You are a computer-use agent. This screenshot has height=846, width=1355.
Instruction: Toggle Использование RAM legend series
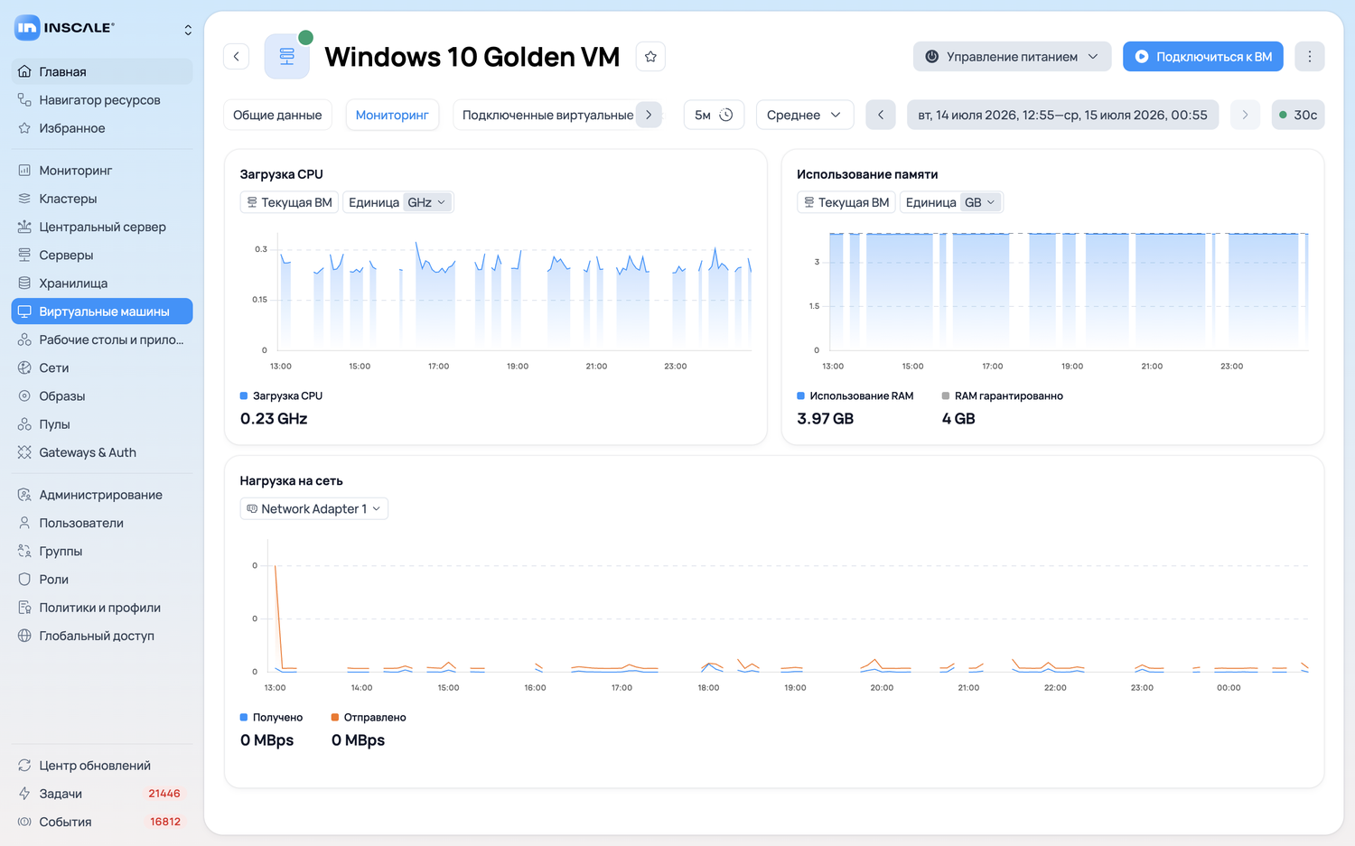pos(855,396)
